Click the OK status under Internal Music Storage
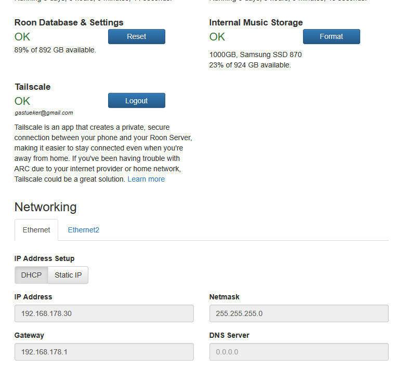The height and width of the screenshot is (371, 408). coord(217,37)
